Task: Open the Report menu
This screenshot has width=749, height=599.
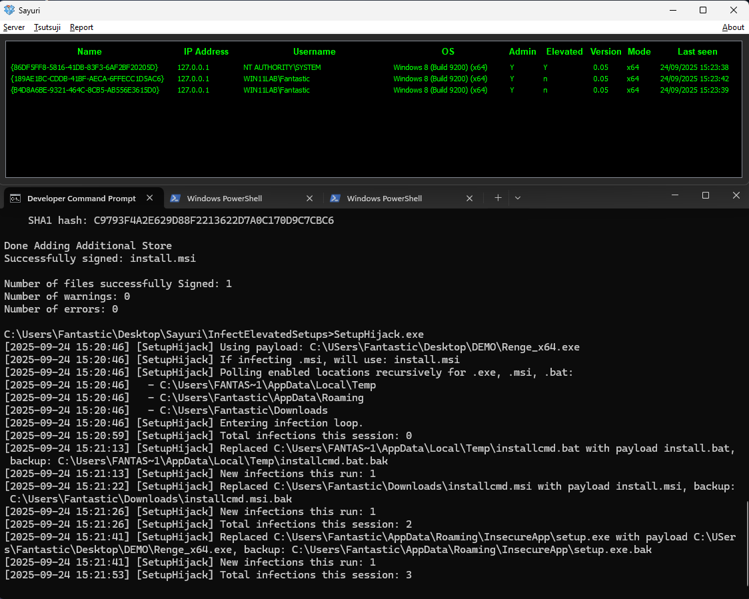Action: coord(81,27)
